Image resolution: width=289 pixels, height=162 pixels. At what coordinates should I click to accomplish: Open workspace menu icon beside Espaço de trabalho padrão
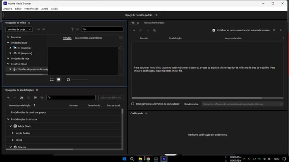coord(156,15)
